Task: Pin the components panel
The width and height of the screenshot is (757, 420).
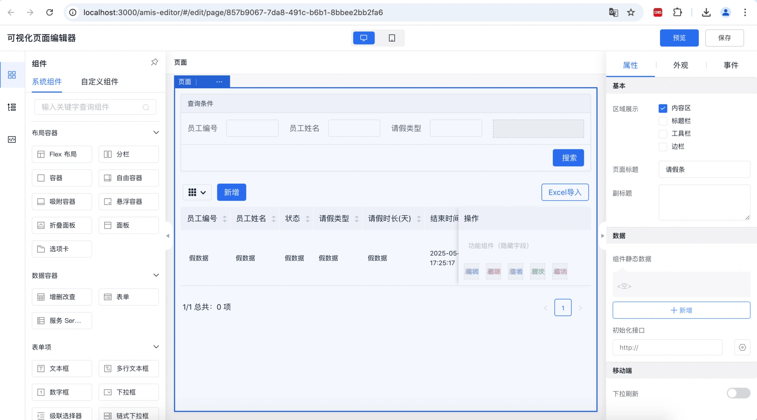Action: tap(155, 62)
